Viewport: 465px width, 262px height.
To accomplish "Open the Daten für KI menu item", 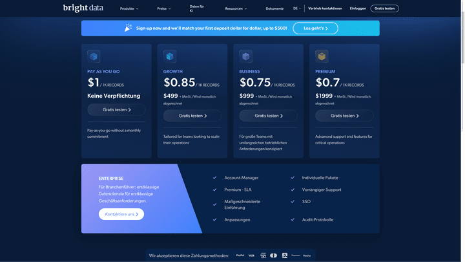I will (196, 8).
